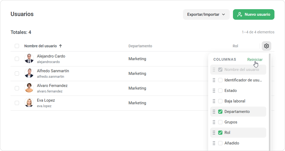Screen dimensions: 285x151
Task: Click the Rol column header
Action: click(x=235, y=46)
